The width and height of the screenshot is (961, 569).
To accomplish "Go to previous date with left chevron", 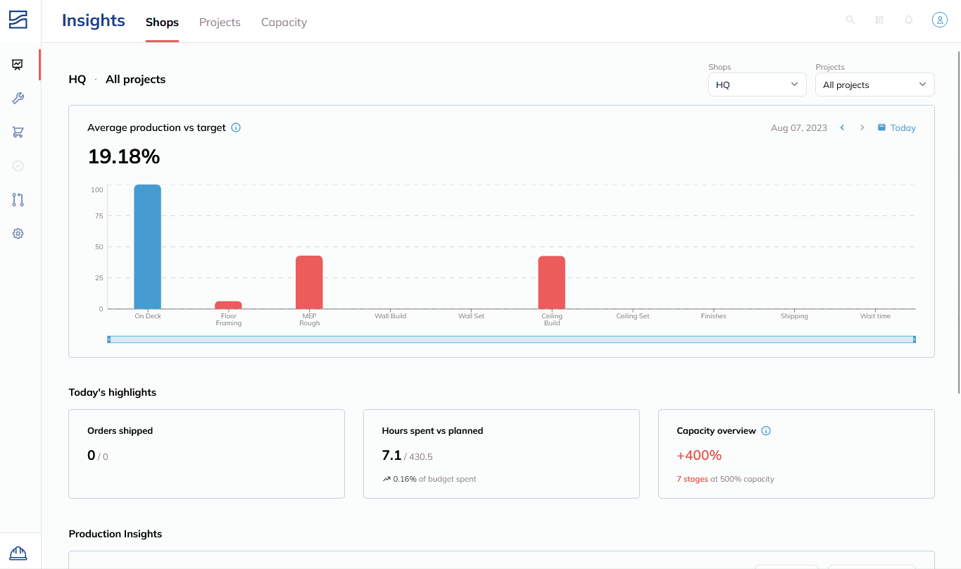I will (842, 127).
